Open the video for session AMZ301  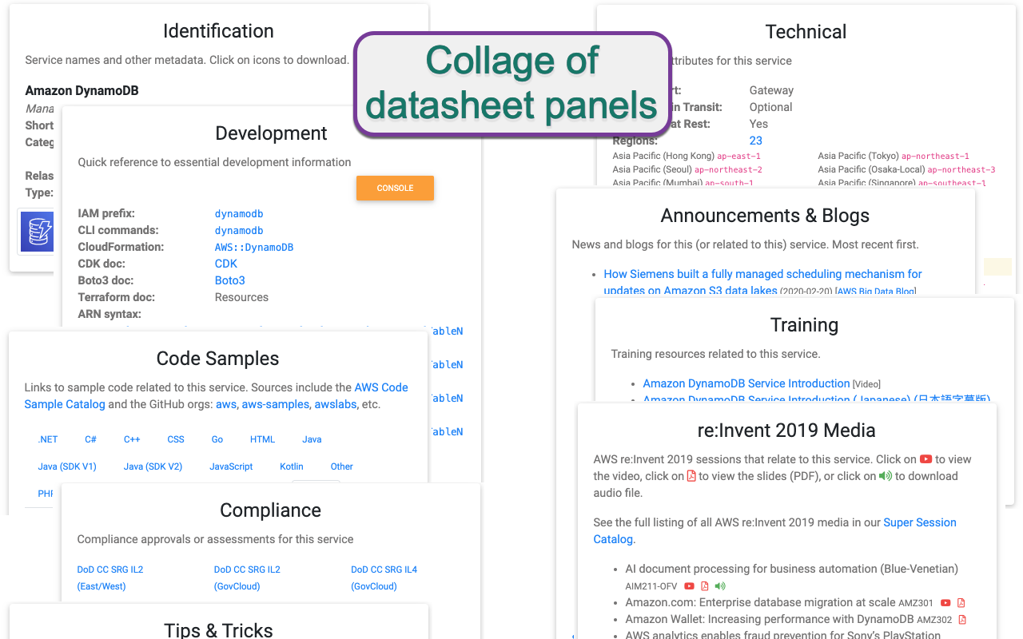coord(945,603)
